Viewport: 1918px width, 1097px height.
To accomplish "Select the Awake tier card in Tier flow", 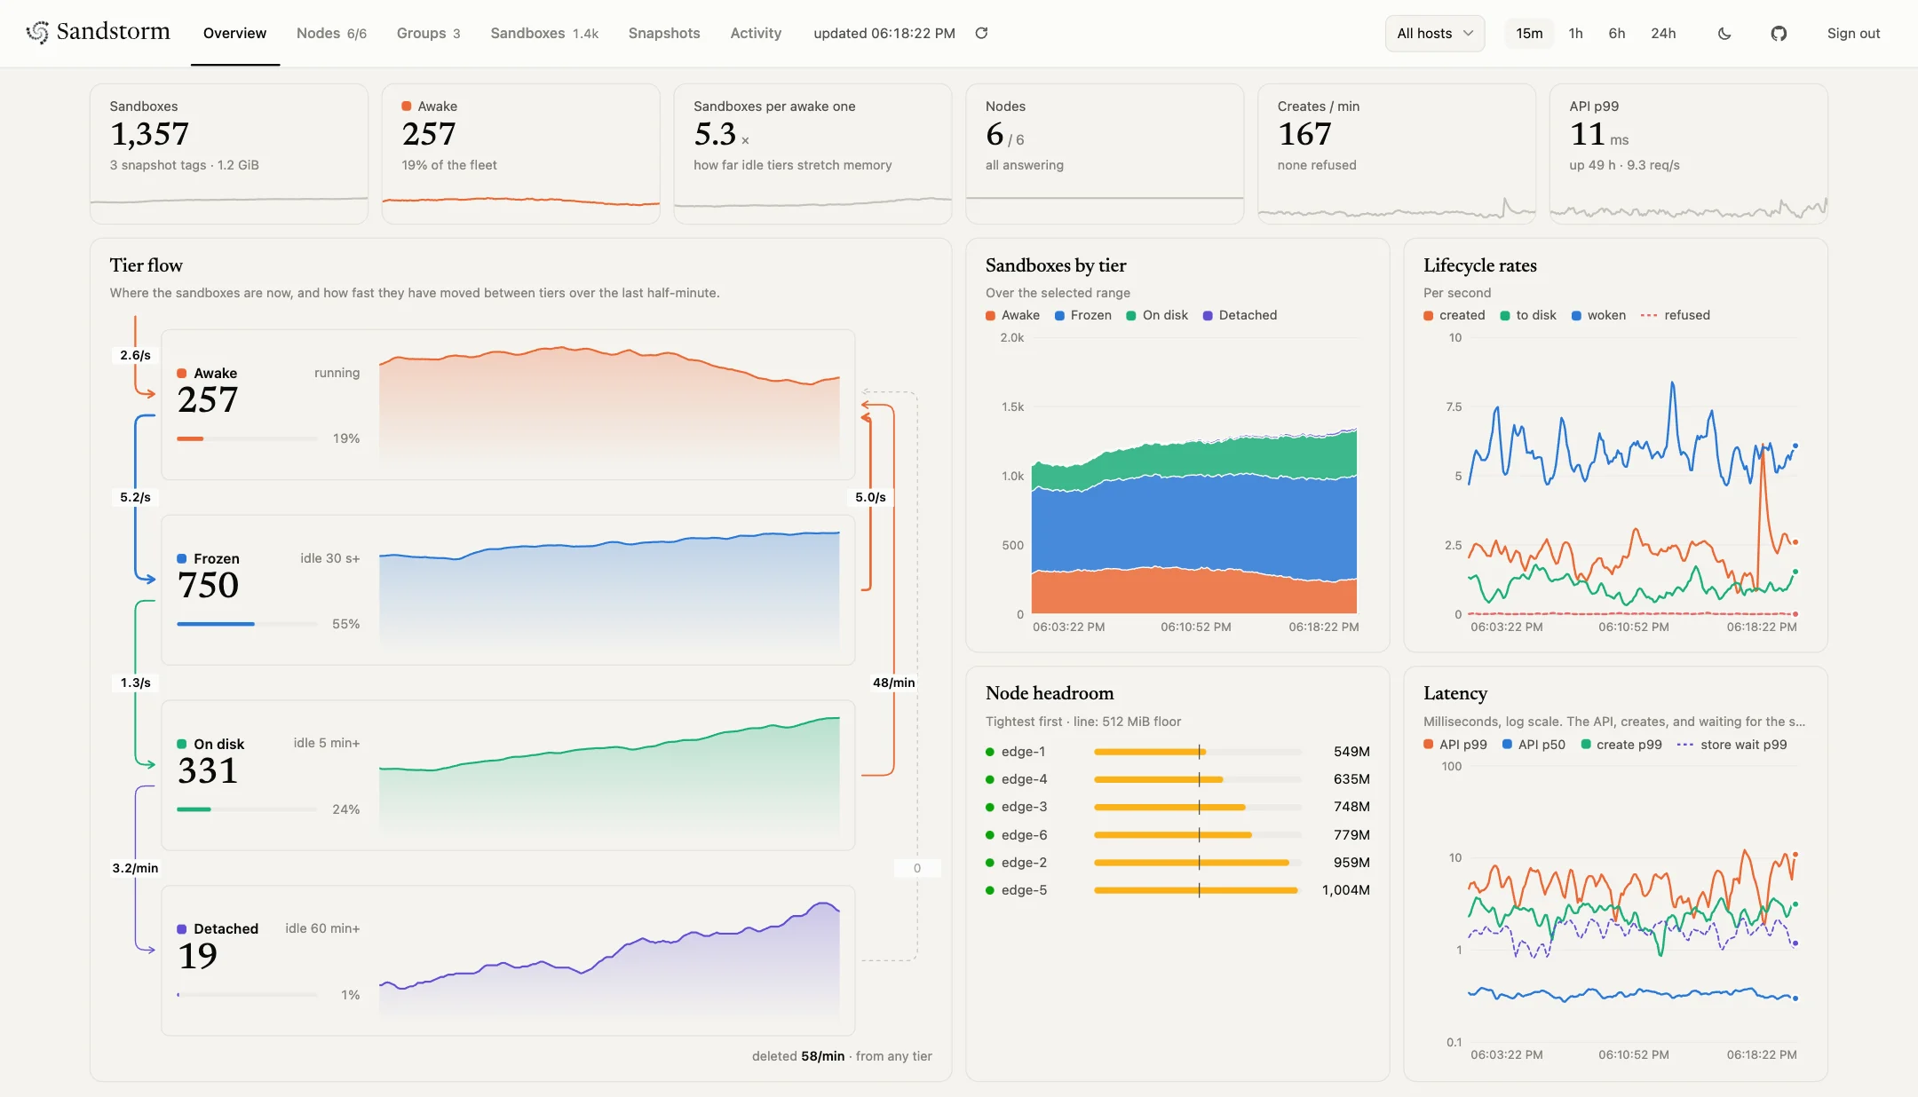I will pos(508,405).
